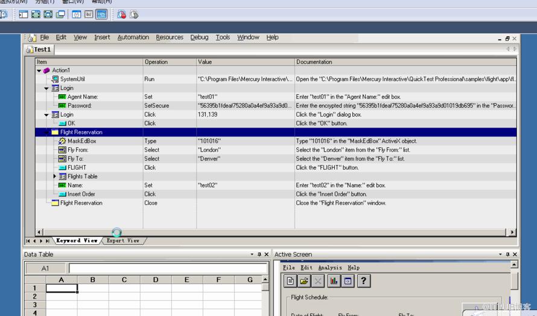Viewport: 537px width, 316px height.
Task: Switch to the Expert View tab
Action: 123,240
